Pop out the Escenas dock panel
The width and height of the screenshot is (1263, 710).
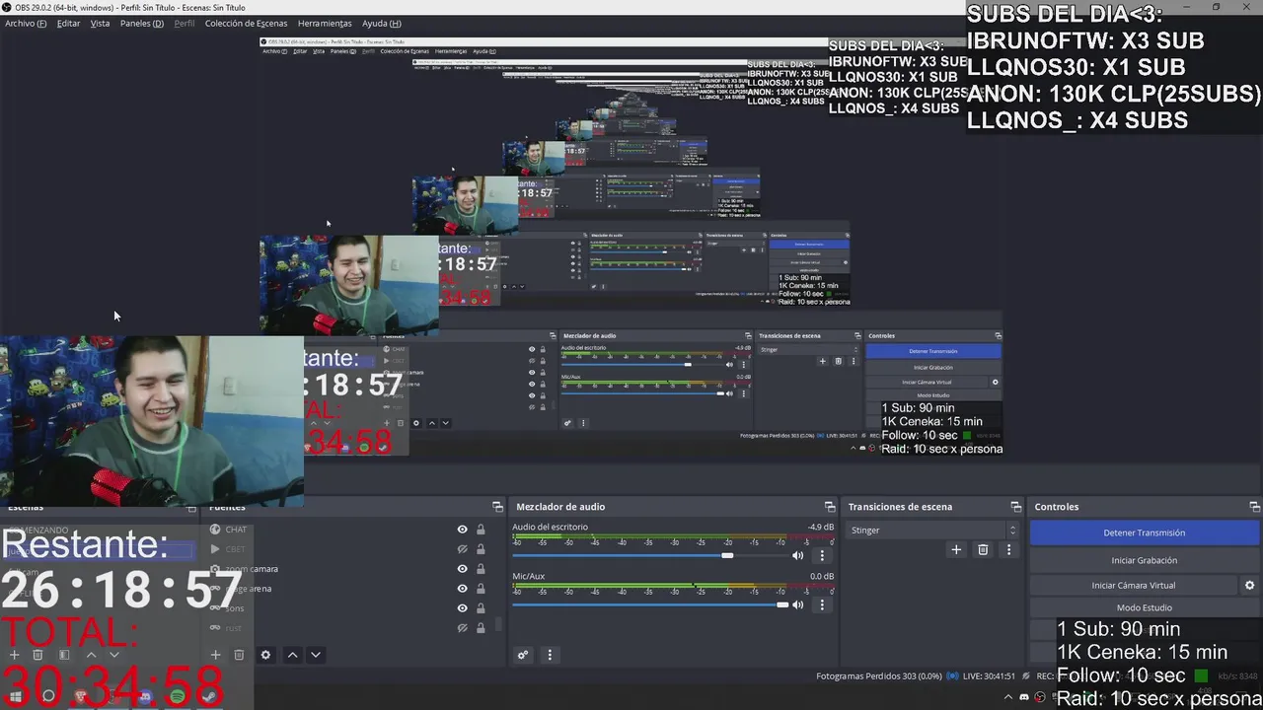[191, 507]
